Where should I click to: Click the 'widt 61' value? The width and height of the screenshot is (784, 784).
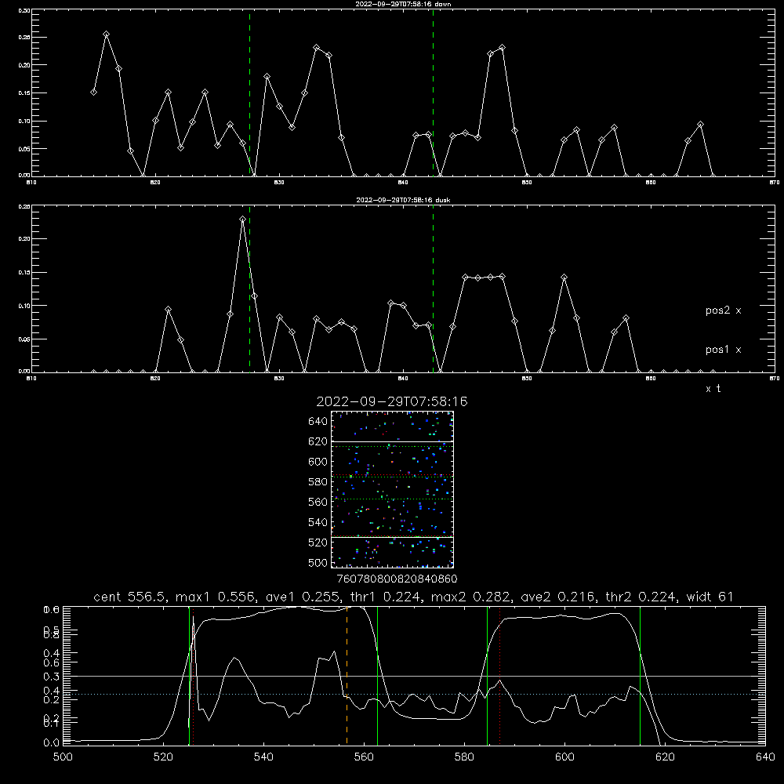pos(710,597)
